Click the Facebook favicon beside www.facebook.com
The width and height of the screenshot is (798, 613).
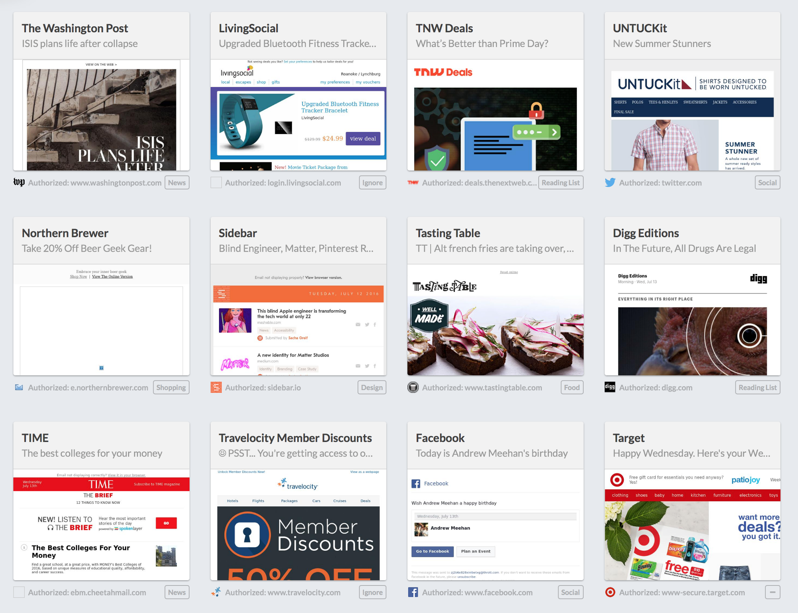pyautogui.click(x=413, y=592)
